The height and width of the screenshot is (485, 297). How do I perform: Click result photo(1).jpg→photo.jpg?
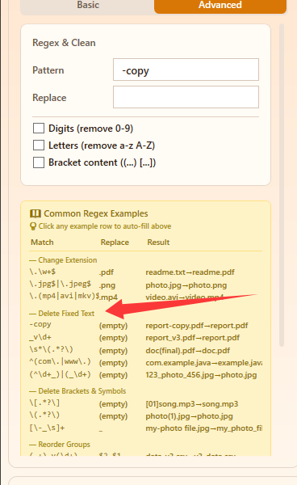[x=189, y=416]
